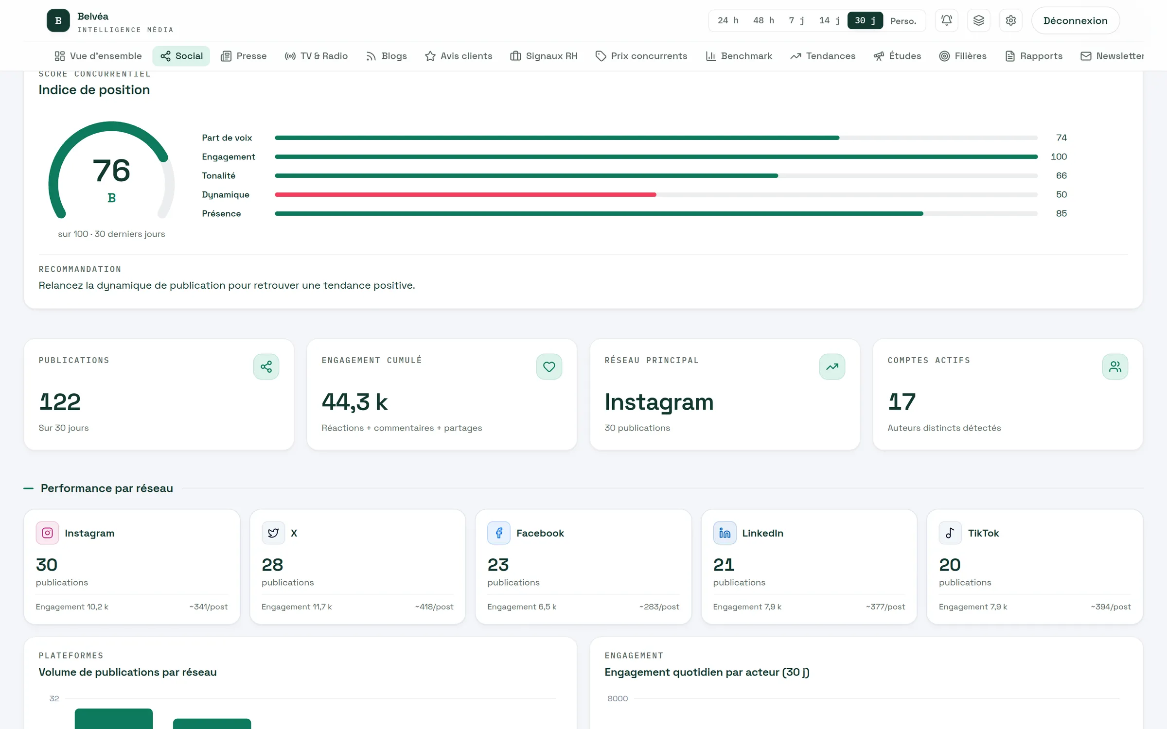This screenshot has width=1167, height=729.
Task: Click 'sur 100 · 30 derniers jours' caption
Action: 111,234
